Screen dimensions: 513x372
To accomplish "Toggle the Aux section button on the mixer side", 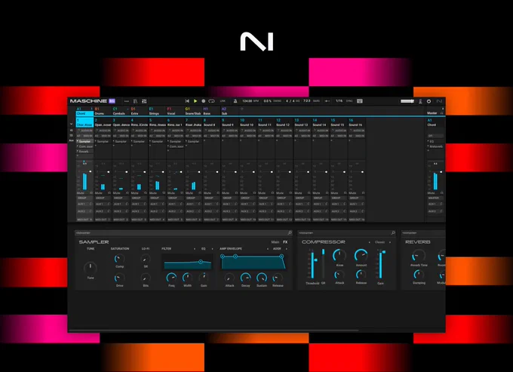I will pos(72,140).
